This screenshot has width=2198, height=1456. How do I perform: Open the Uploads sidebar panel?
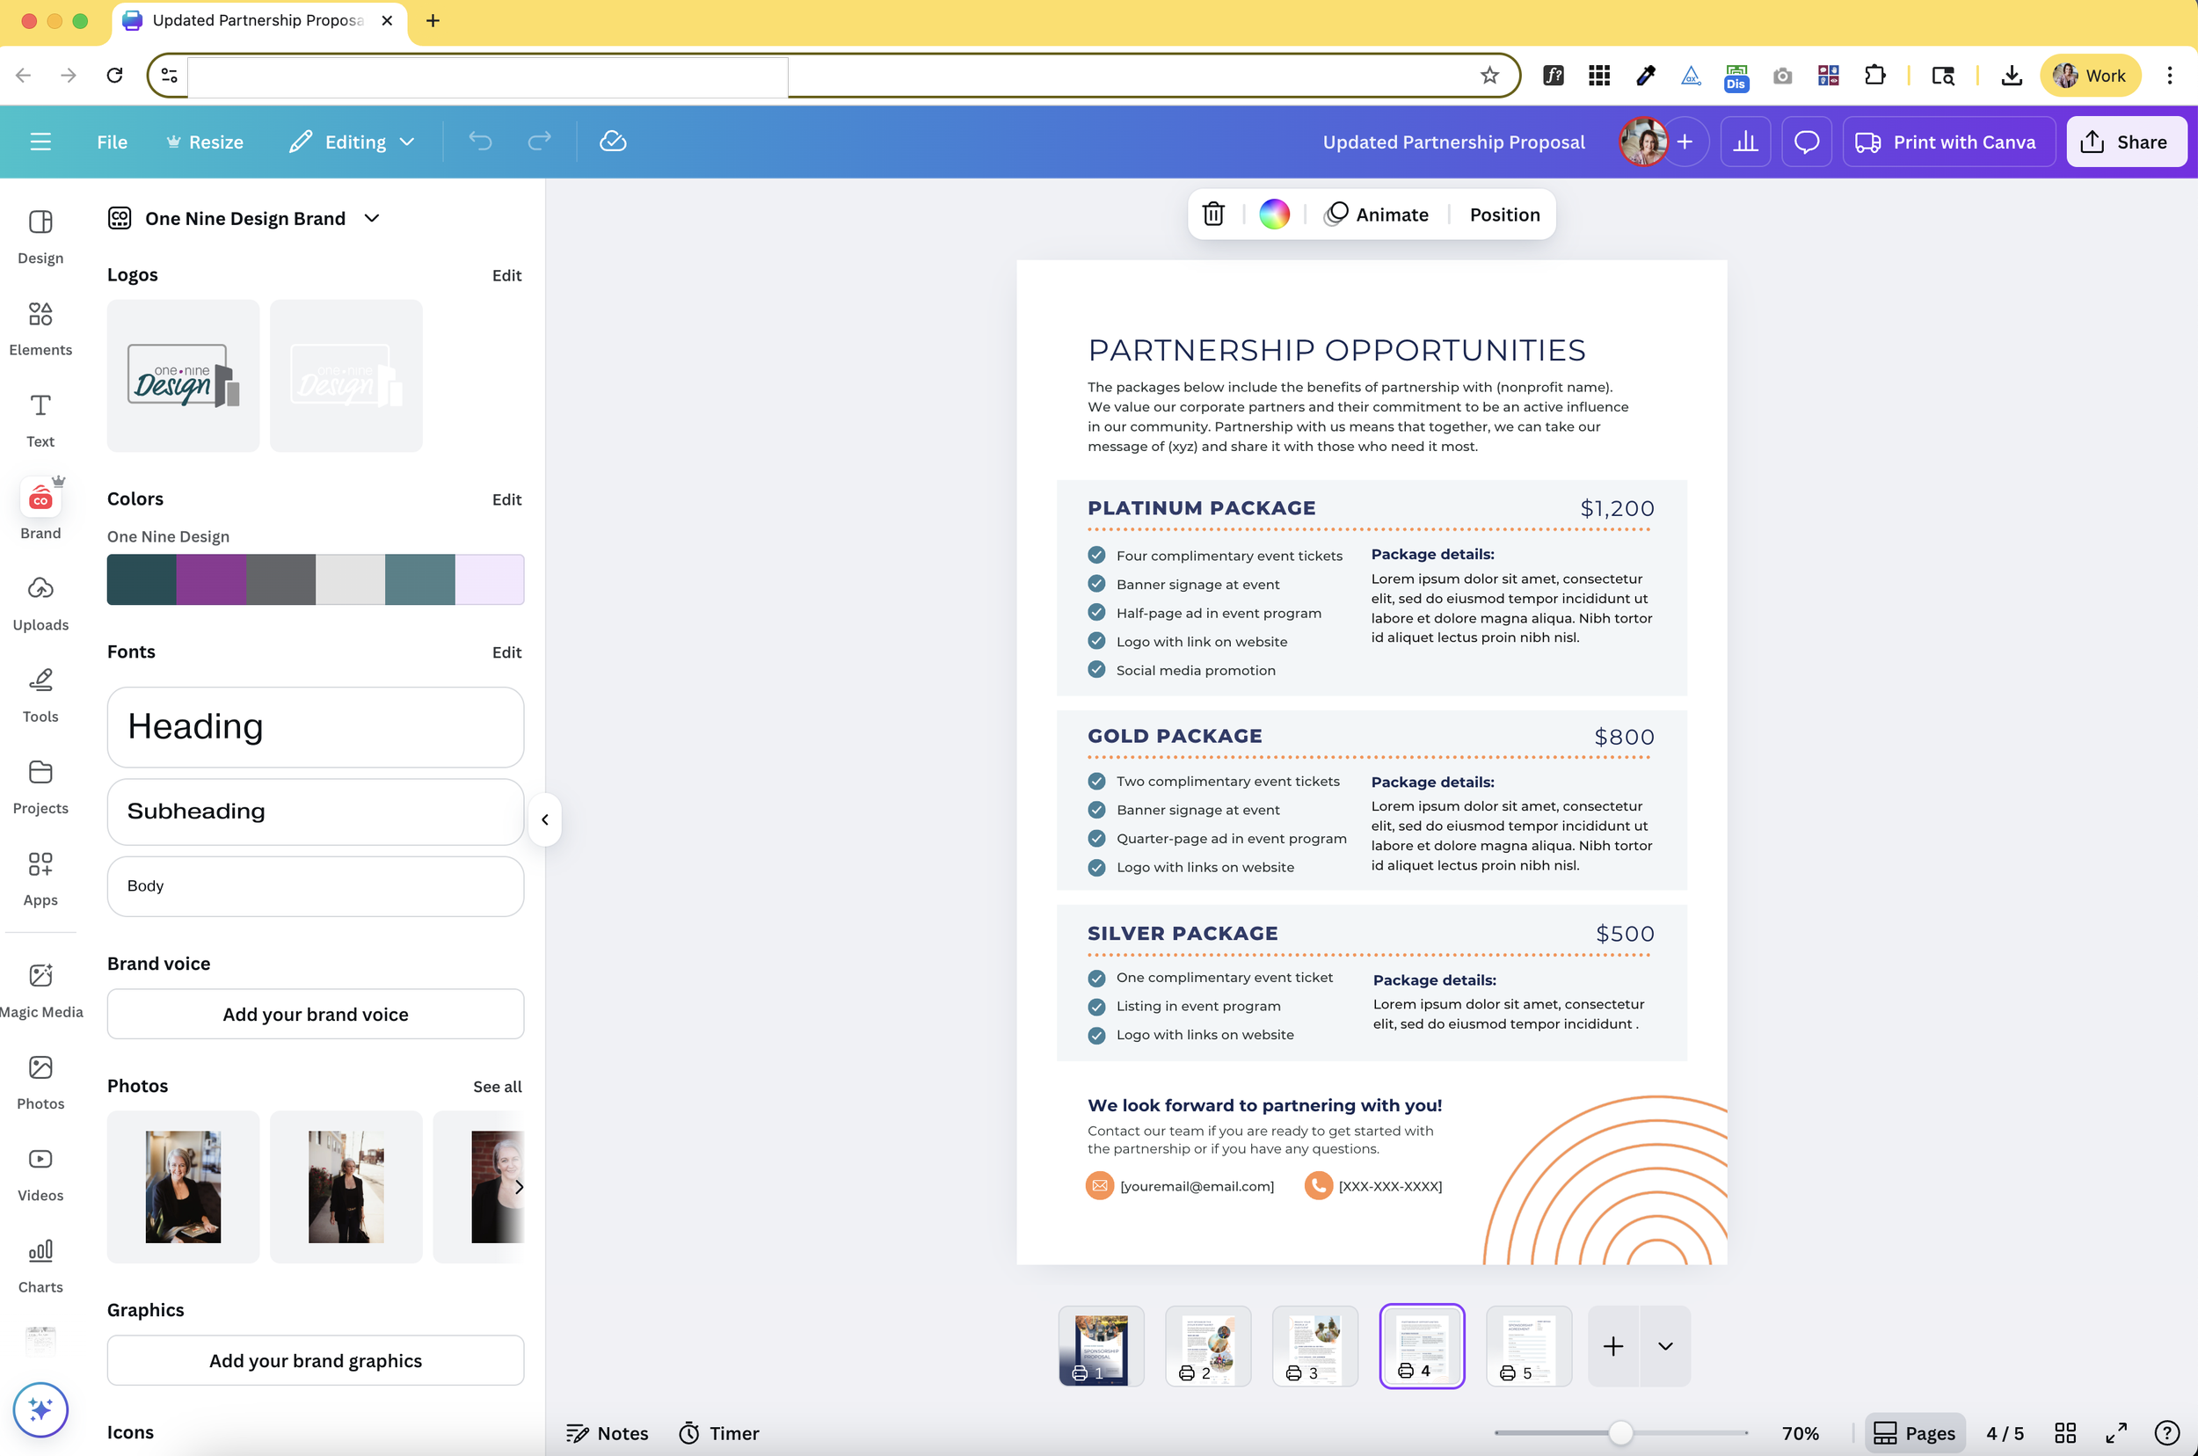point(40,601)
